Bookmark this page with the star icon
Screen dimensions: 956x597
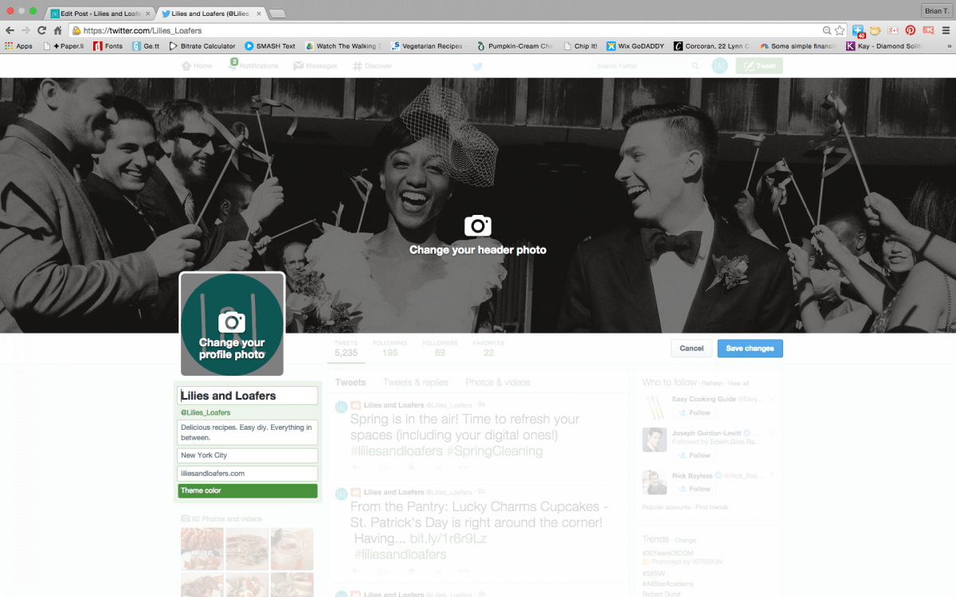(840, 30)
